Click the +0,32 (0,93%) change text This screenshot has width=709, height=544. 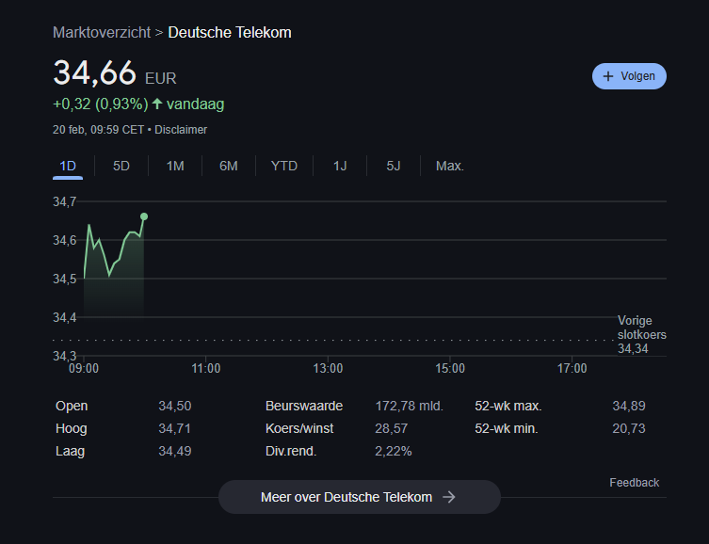click(x=101, y=104)
